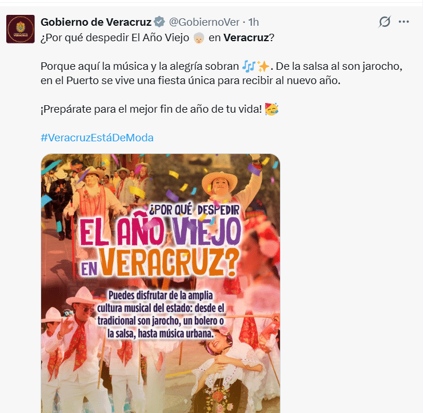Image resolution: width=424 pixels, height=413 pixels.
Task: Click the party face emoji ending the post
Action: pos(271,109)
